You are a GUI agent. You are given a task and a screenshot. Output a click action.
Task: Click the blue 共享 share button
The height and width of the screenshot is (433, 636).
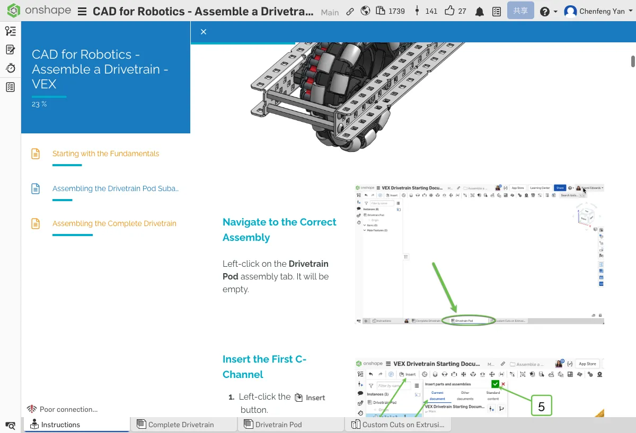click(520, 11)
